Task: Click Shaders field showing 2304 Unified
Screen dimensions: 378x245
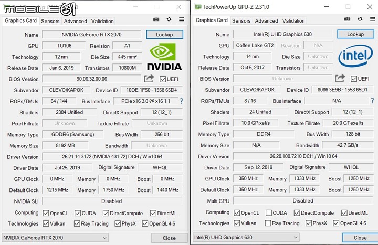Action: click(x=69, y=112)
